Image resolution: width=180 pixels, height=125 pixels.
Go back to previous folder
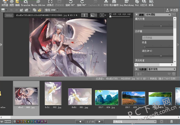point(11,10)
